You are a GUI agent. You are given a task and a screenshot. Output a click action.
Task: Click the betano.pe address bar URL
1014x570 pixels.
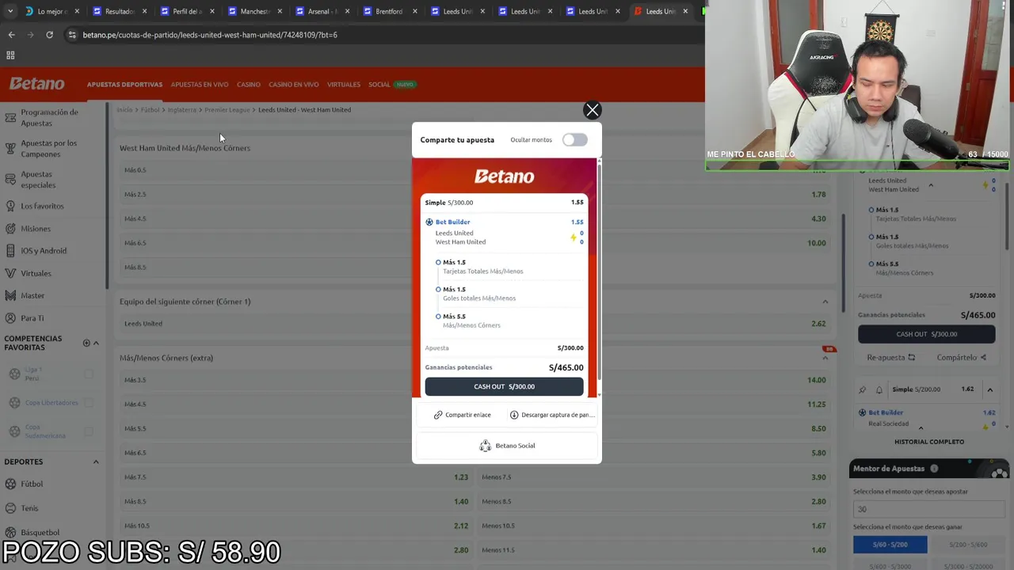coord(210,35)
